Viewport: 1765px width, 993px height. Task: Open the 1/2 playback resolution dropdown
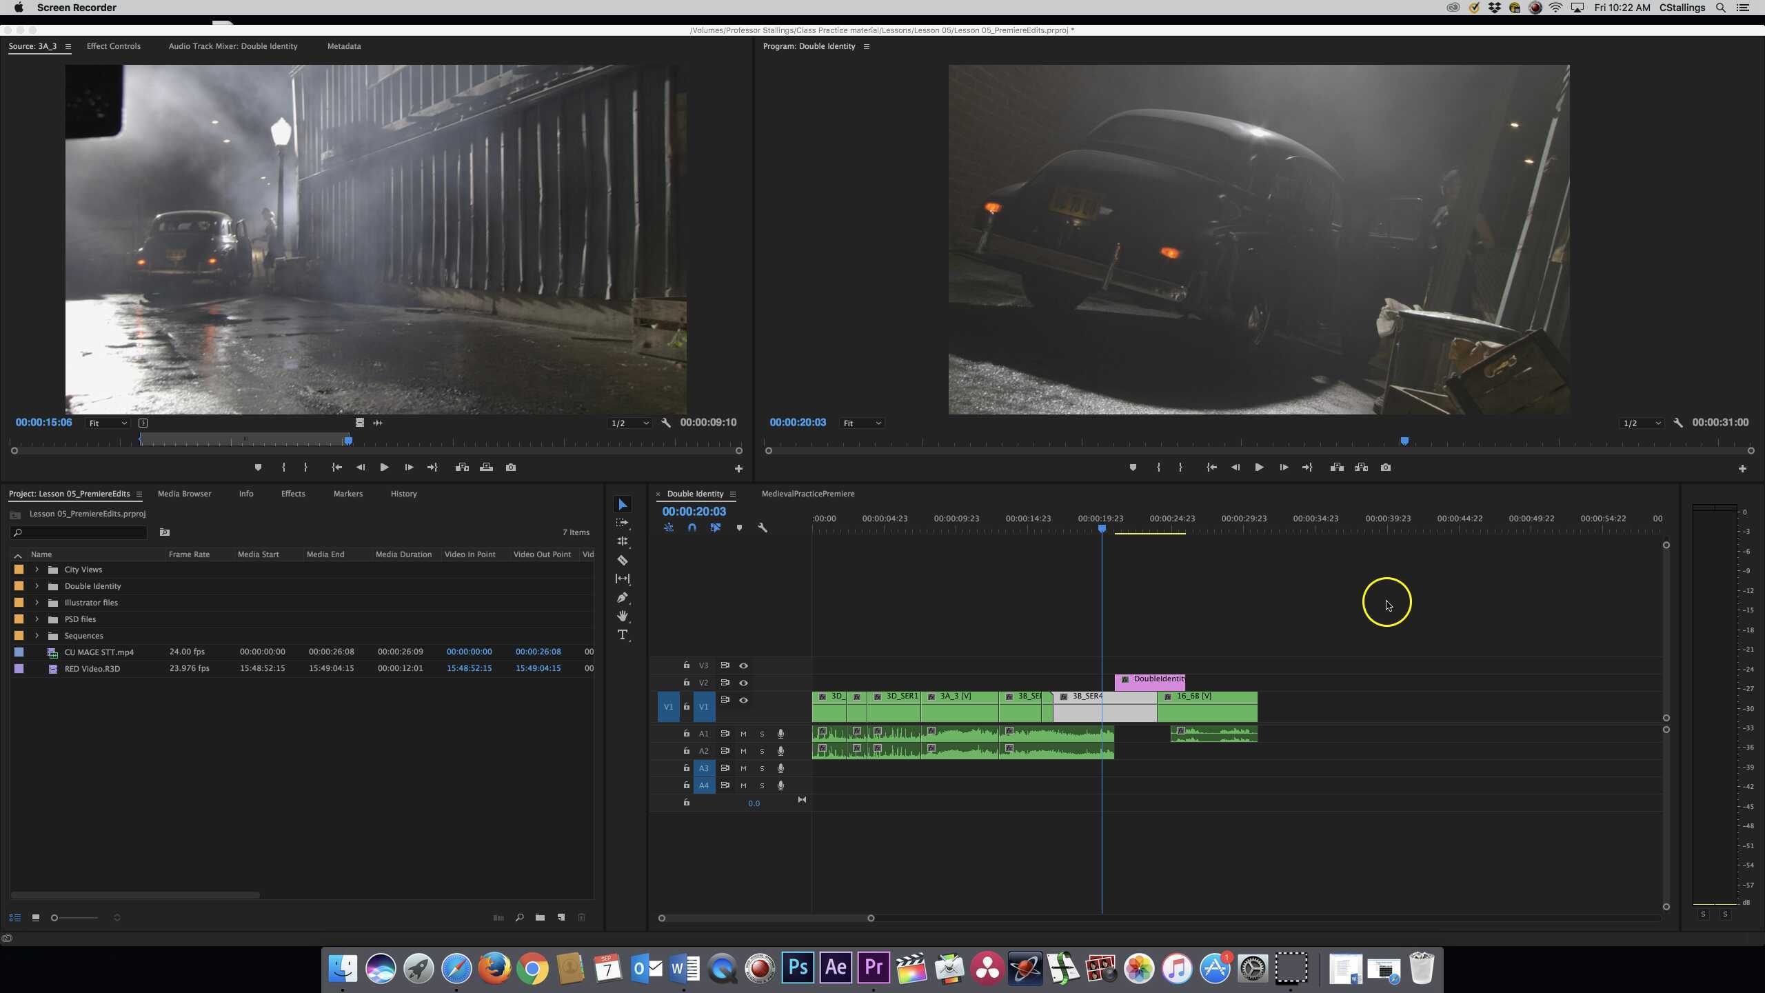(x=1641, y=423)
